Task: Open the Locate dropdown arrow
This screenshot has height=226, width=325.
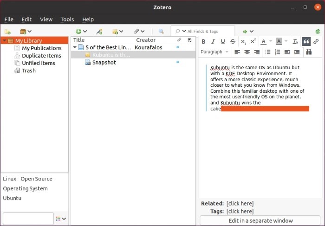Action: pyautogui.click(x=252, y=32)
